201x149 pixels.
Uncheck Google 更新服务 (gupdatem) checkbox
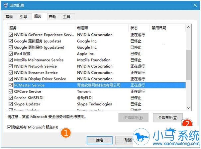tap(11, 47)
